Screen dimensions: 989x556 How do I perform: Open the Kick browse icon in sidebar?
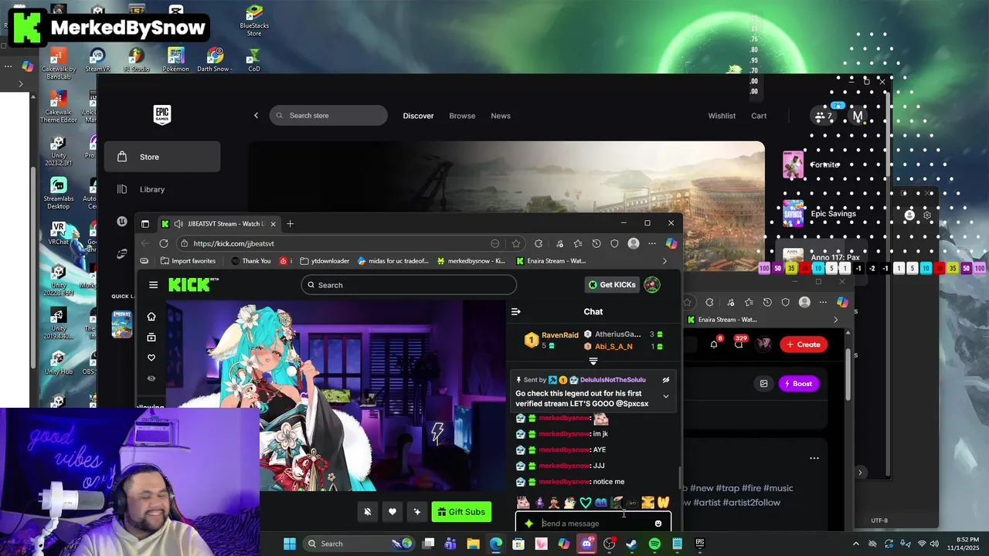[151, 337]
